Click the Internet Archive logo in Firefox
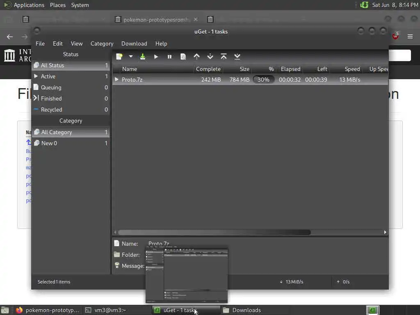 (18, 55)
